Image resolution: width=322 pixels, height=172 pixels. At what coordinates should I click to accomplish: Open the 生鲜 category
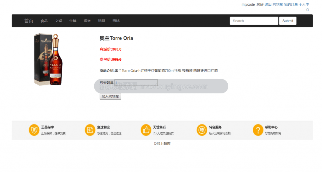click(x=73, y=21)
